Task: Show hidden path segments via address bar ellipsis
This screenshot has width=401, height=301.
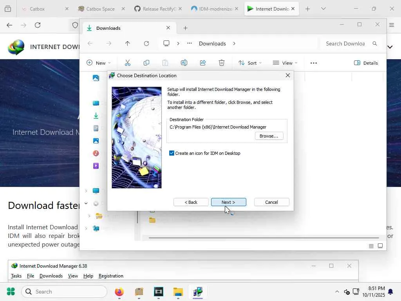Action: 189,44
